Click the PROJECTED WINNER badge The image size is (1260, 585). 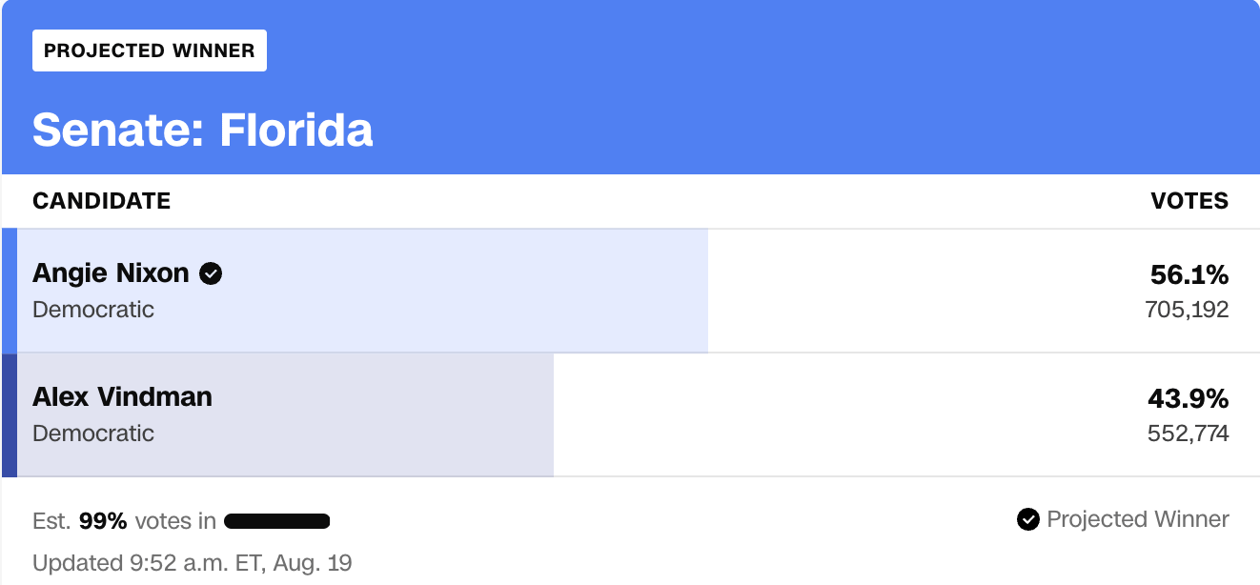[150, 50]
